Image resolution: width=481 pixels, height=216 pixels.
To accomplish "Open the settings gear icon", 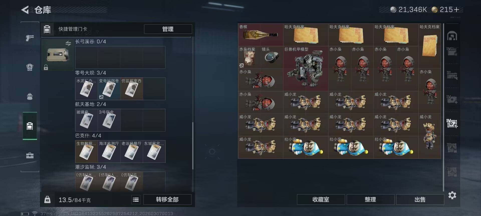I will click(x=452, y=195).
